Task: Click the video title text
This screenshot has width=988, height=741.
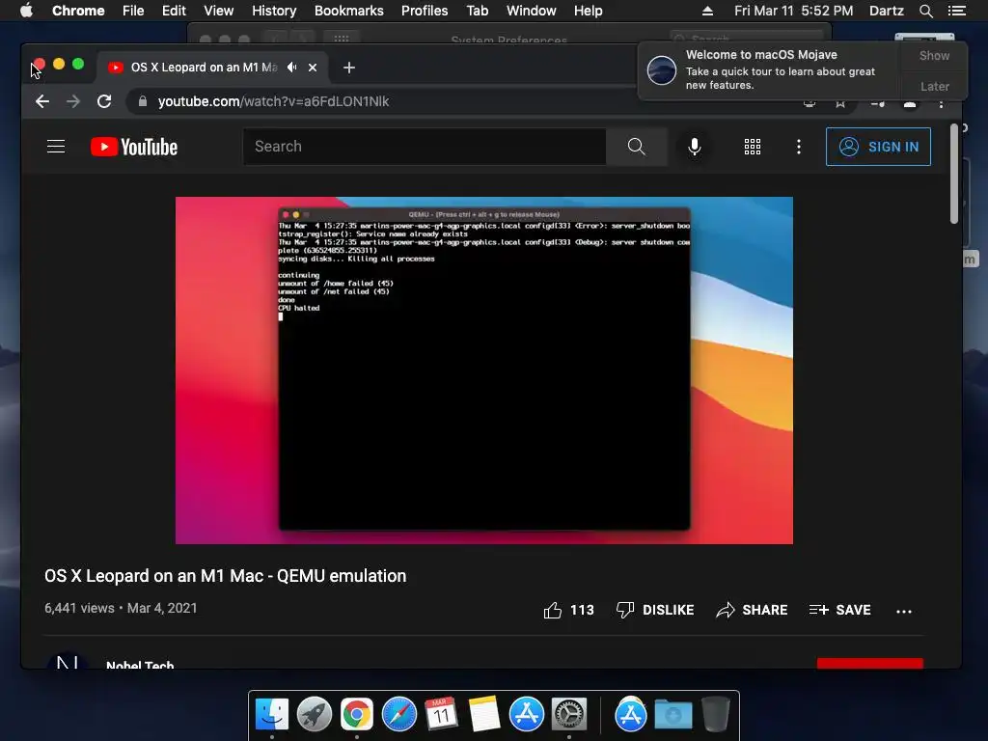Action: pyautogui.click(x=226, y=576)
